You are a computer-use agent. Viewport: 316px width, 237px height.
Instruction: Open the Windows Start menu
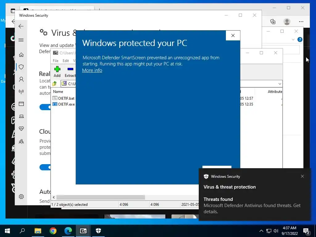click(7, 231)
